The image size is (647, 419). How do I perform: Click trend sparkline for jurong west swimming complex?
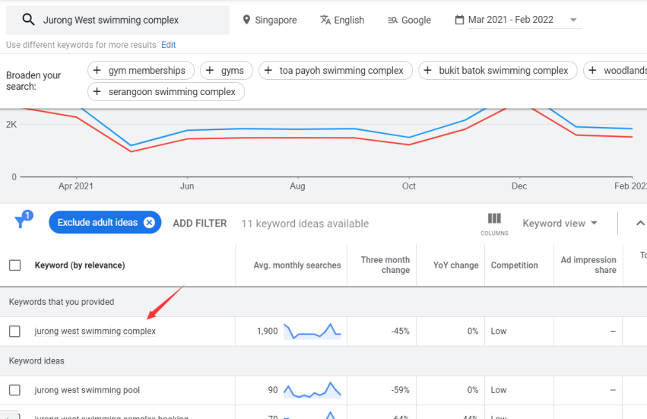(312, 331)
